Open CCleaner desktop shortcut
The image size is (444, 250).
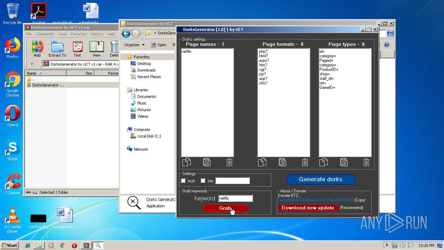(12, 184)
